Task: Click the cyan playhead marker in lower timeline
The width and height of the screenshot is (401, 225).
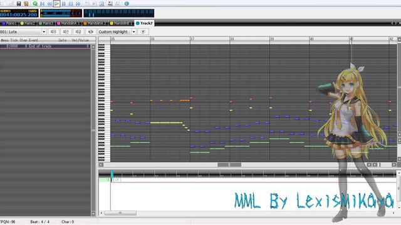Action: [112, 174]
